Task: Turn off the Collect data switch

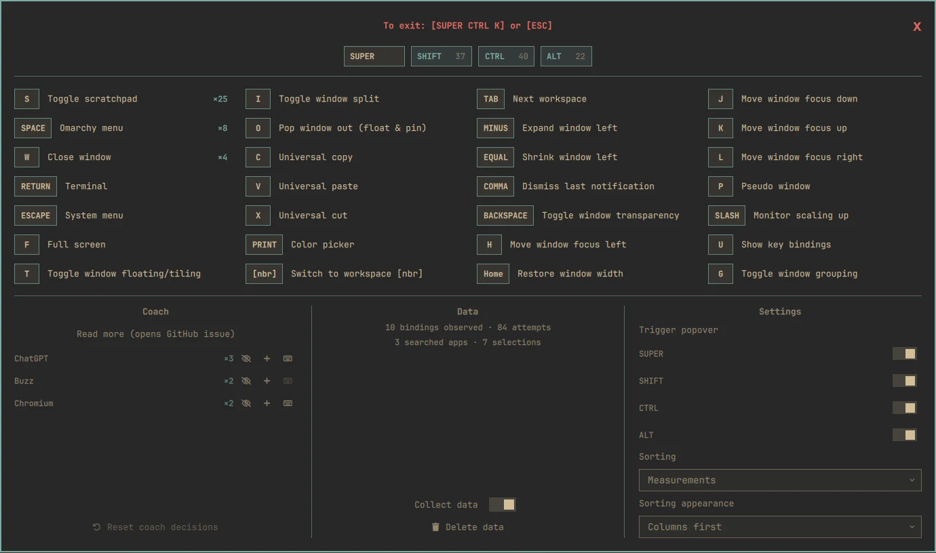Action: (x=503, y=505)
